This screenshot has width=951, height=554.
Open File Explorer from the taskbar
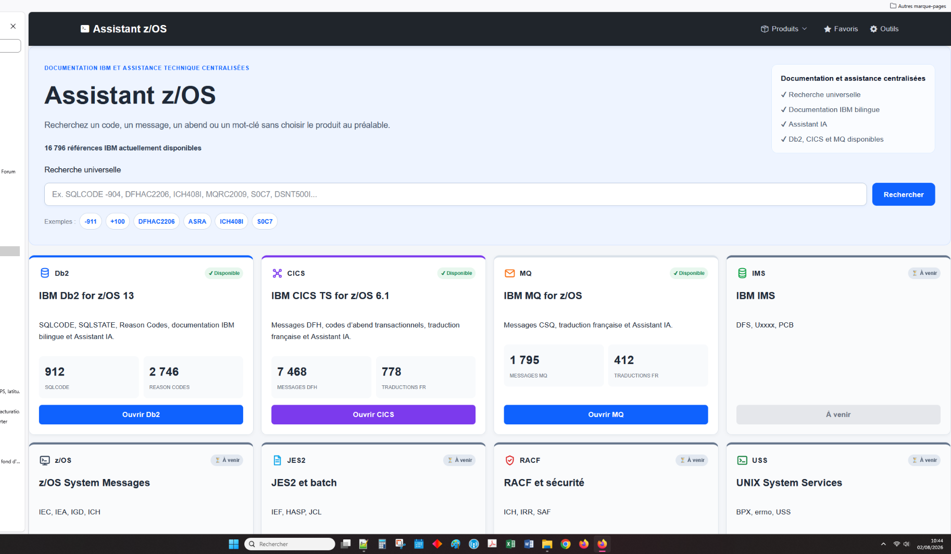point(547,544)
